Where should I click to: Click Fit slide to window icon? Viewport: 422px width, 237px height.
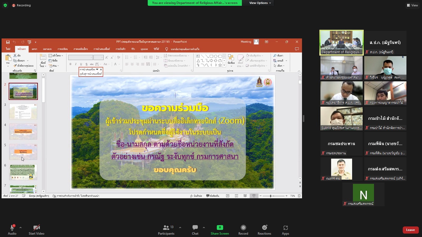click(299, 196)
